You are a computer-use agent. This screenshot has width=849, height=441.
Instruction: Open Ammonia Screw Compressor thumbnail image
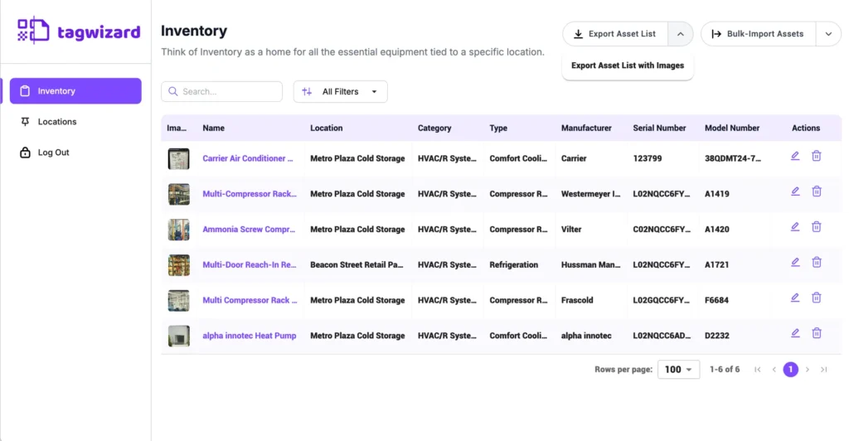pyautogui.click(x=179, y=230)
